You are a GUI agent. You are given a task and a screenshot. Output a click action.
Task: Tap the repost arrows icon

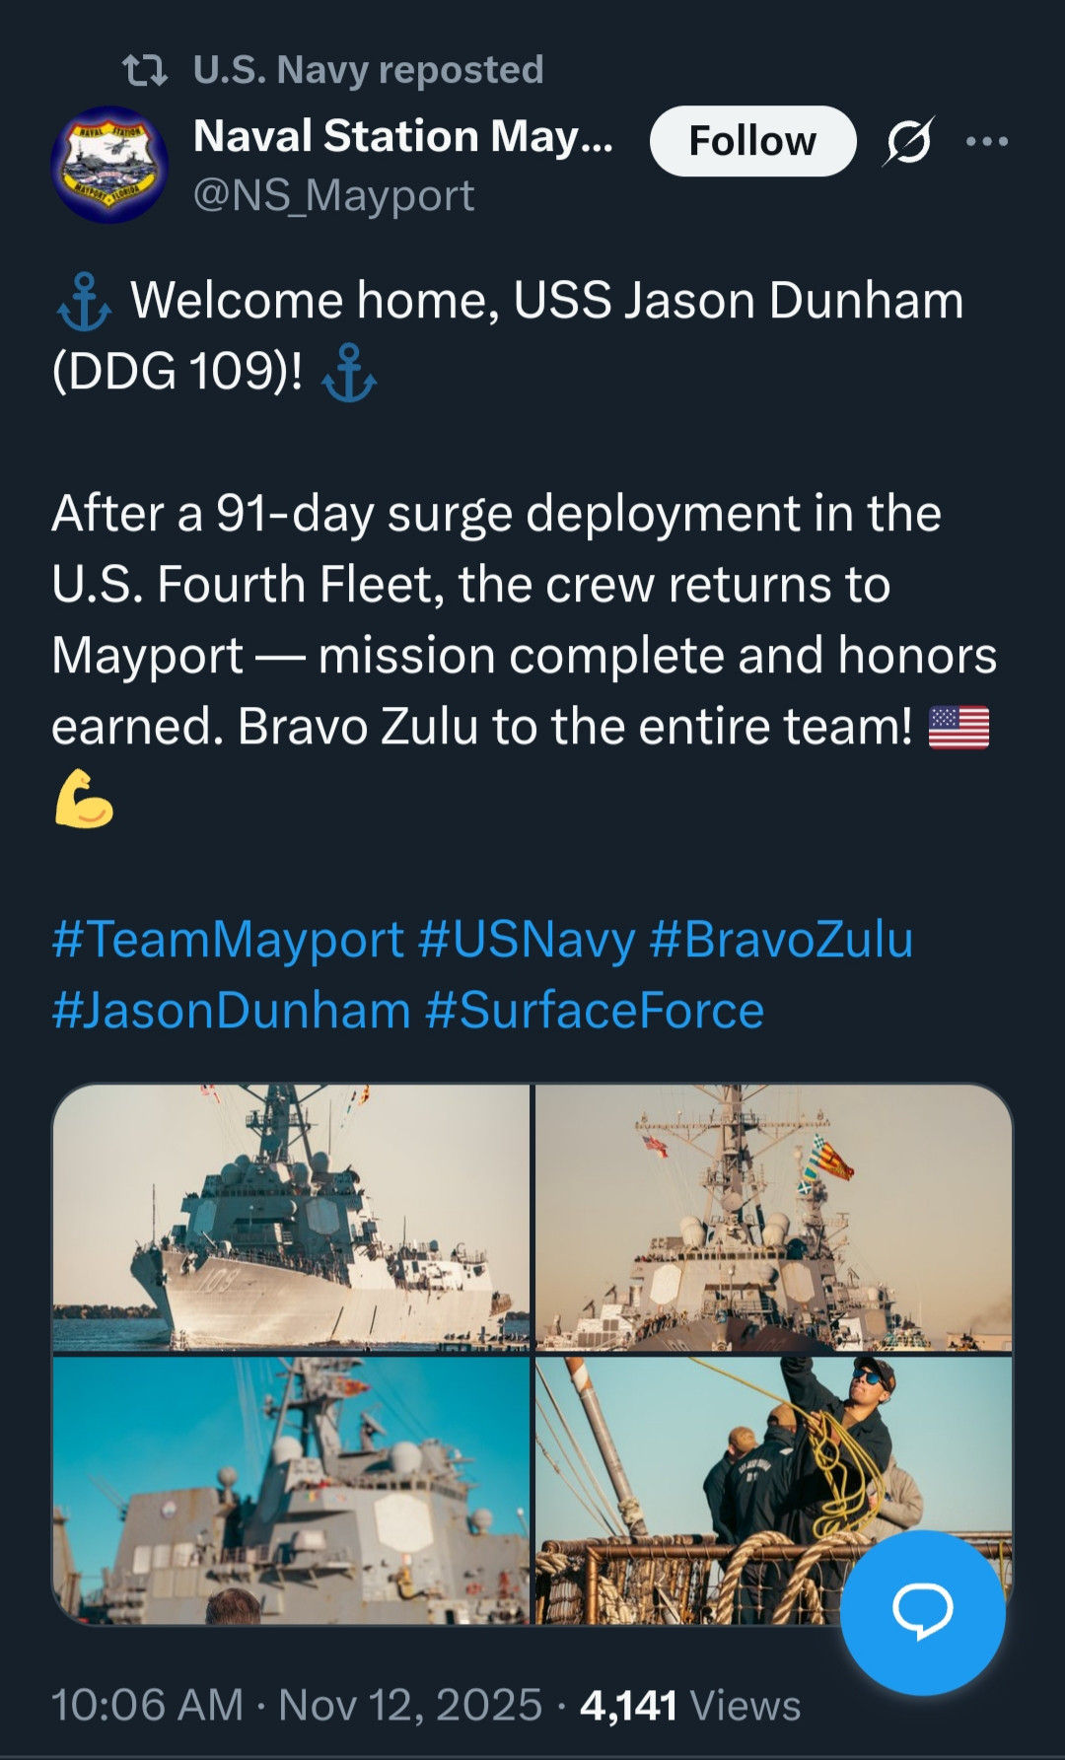point(144,70)
